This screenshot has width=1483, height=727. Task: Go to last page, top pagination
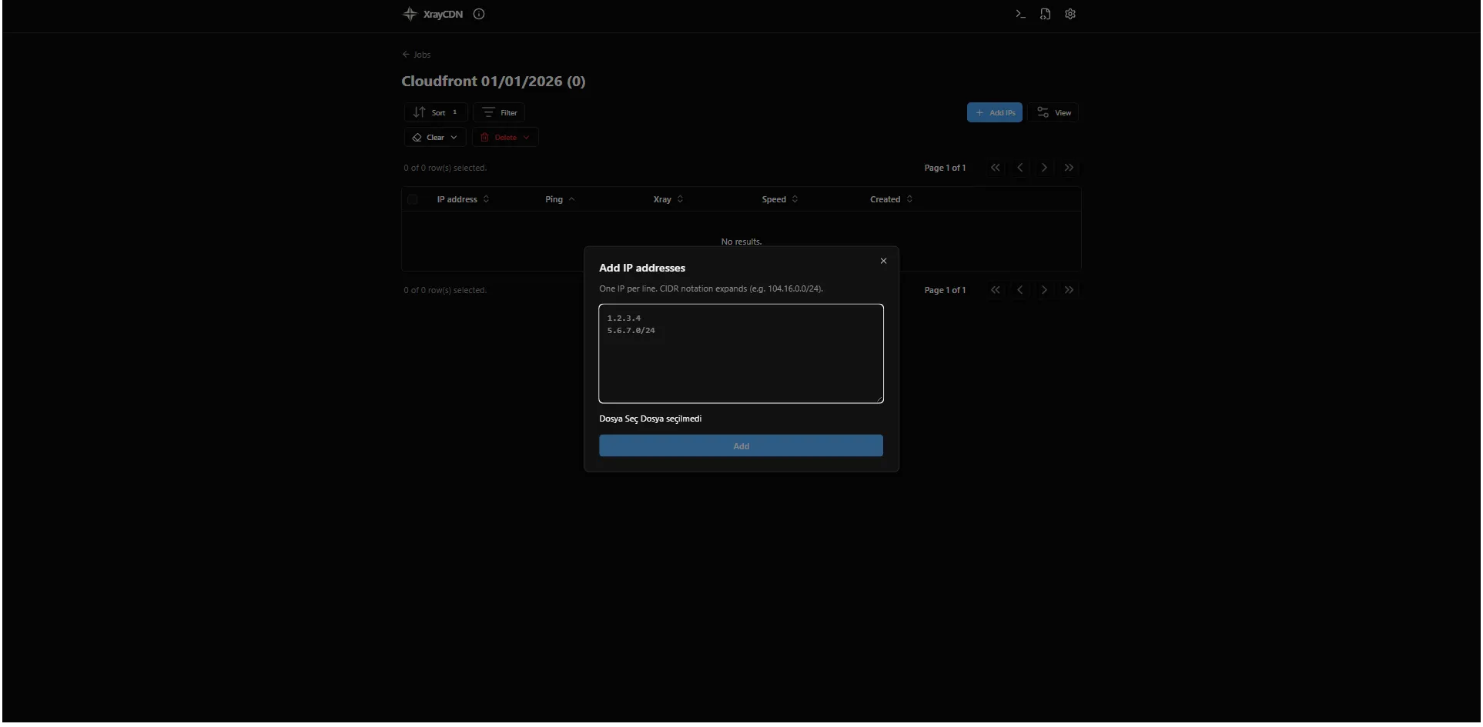(1069, 168)
